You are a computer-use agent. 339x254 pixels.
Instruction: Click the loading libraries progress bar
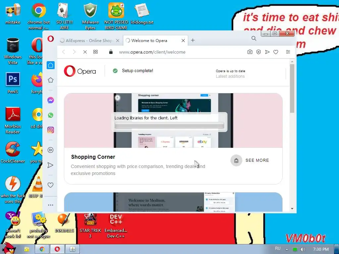click(x=169, y=125)
